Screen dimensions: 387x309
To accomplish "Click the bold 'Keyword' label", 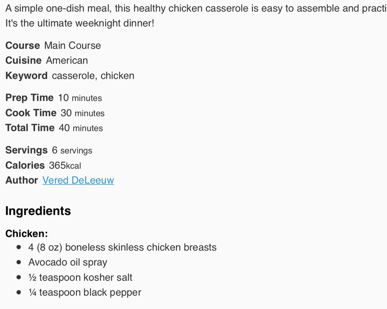I will tap(26, 76).
